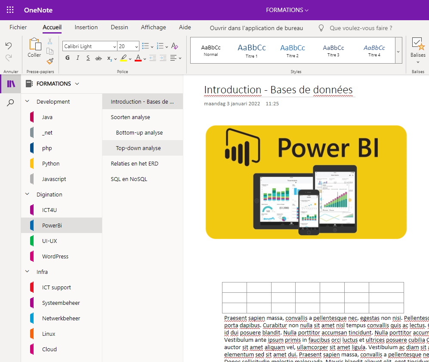Screen dimensions: 429x362
Task: Open the 'Top-down analyse' page
Action: (142, 148)
